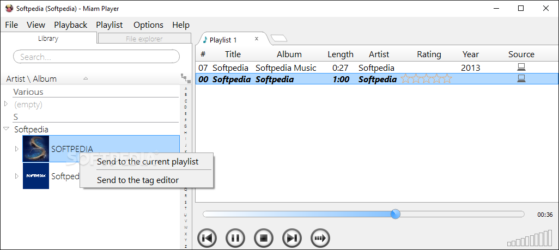Select the Softpedia artist in library
The height and width of the screenshot is (250, 559).
coord(31,130)
